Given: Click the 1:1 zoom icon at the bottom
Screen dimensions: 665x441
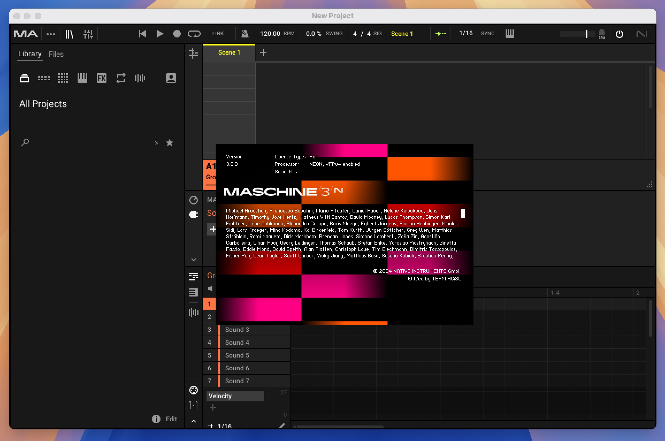Looking at the screenshot, I should point(194,405).
